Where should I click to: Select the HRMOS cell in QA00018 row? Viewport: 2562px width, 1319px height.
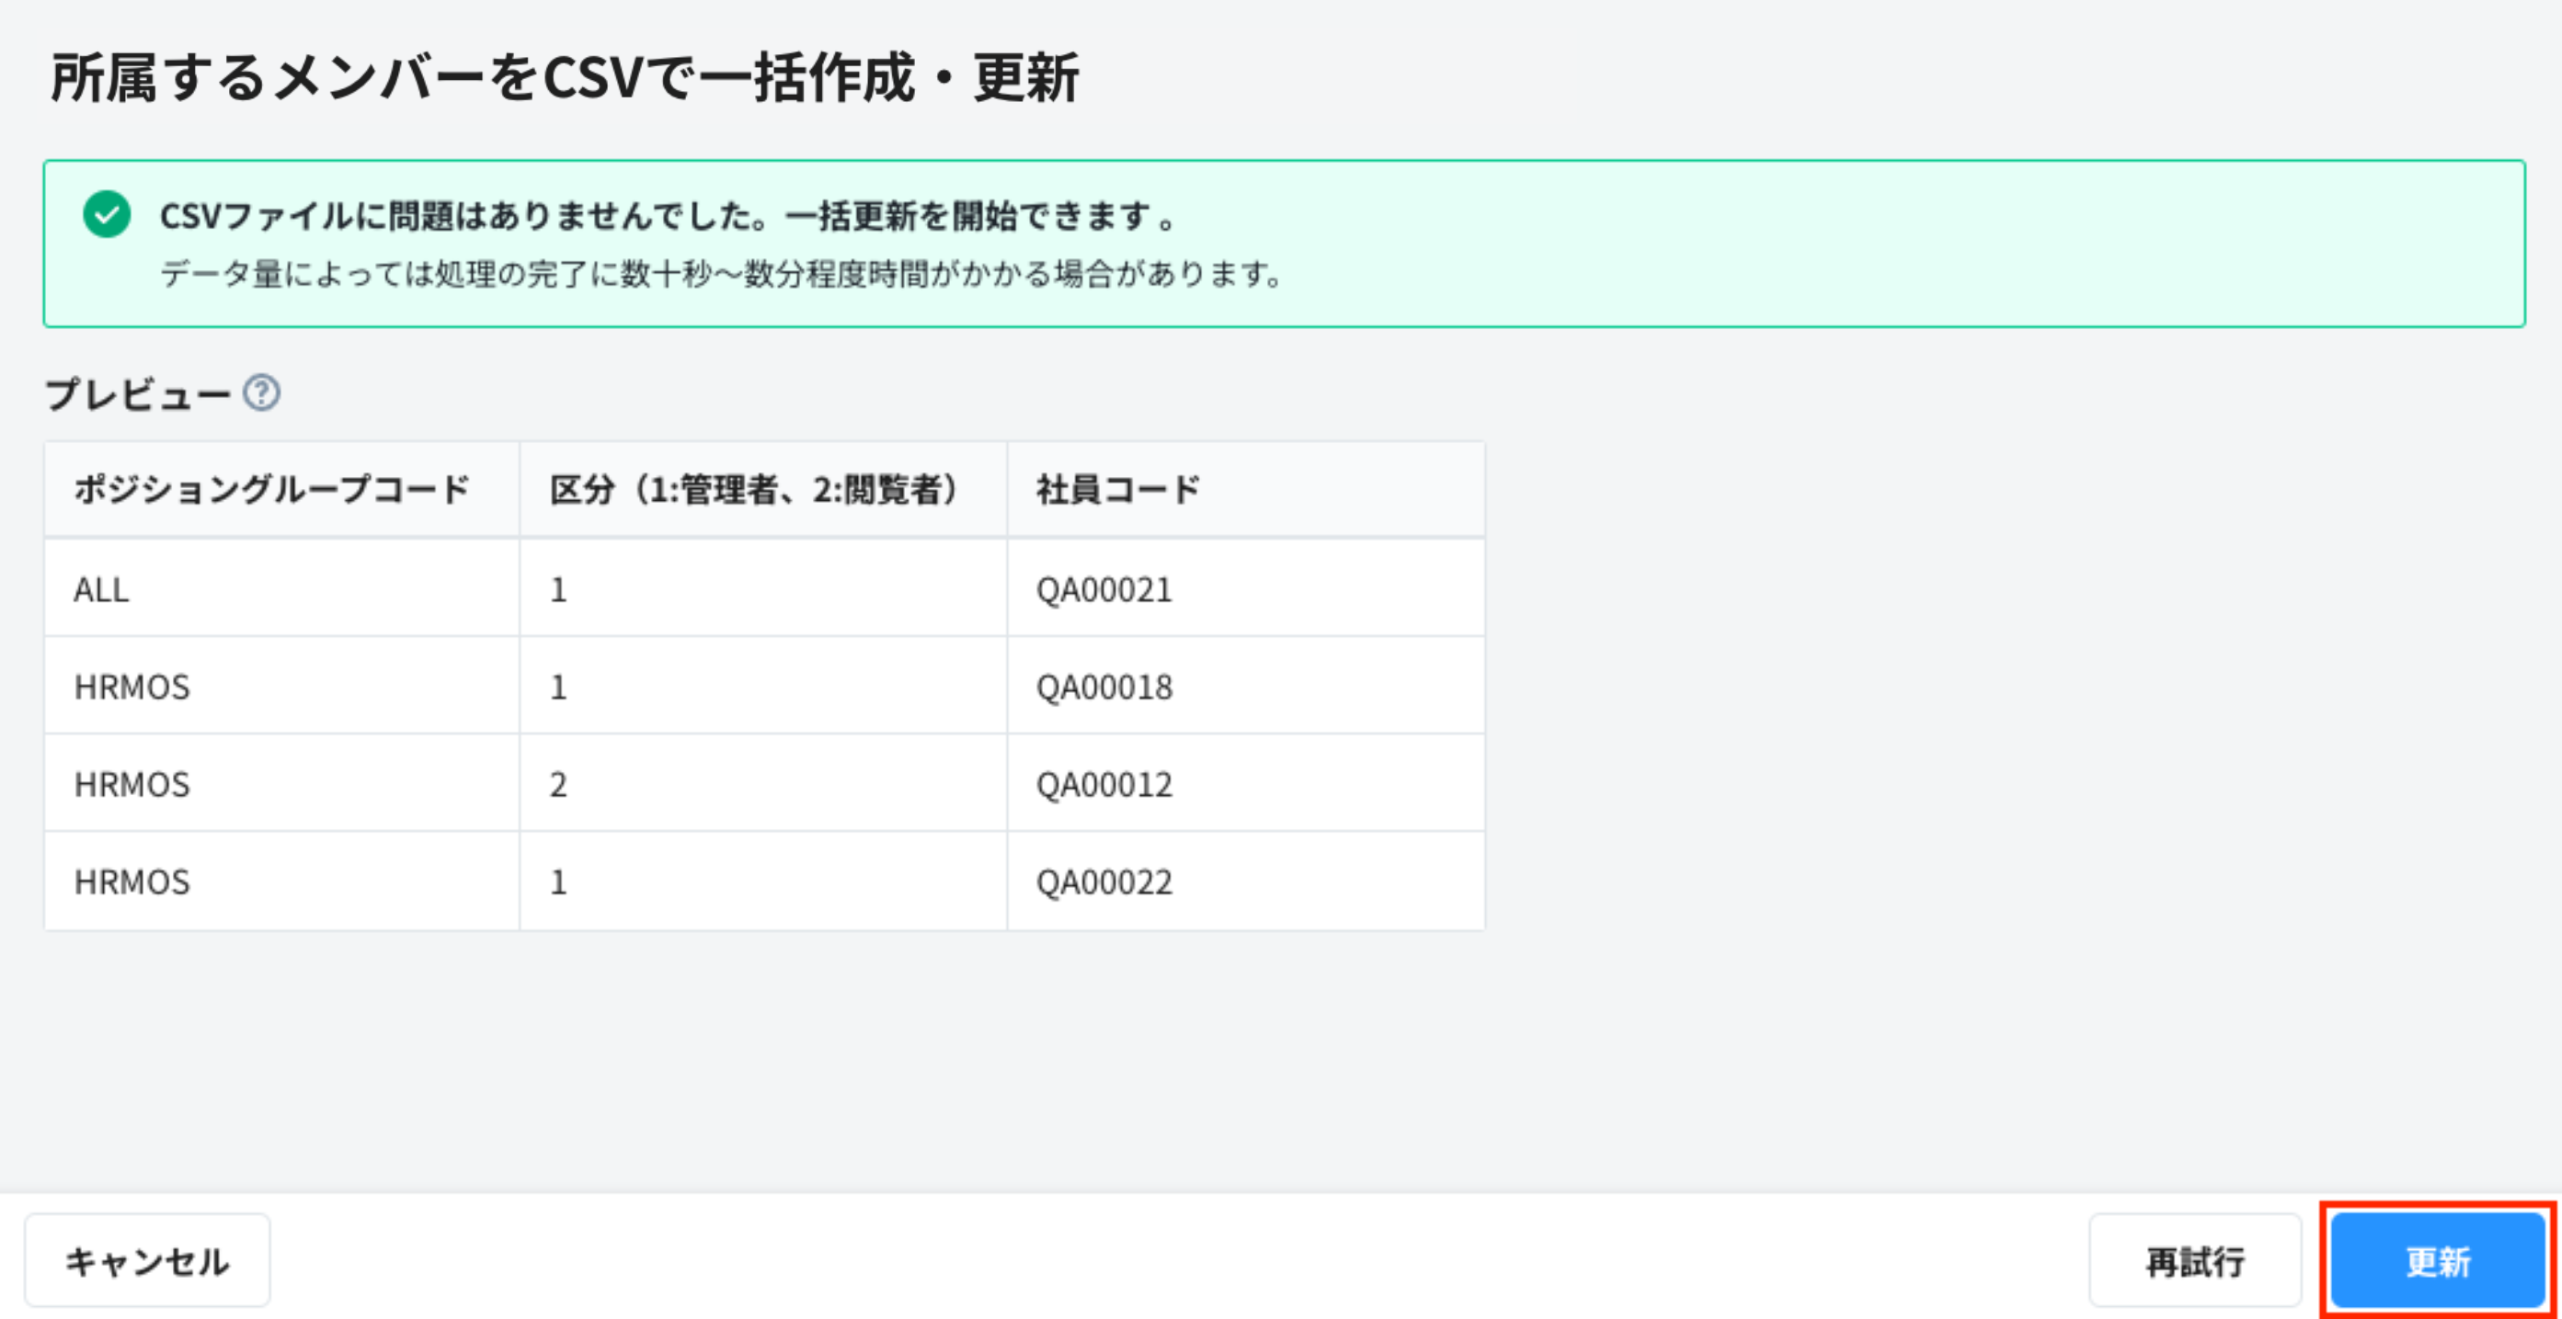132,687
